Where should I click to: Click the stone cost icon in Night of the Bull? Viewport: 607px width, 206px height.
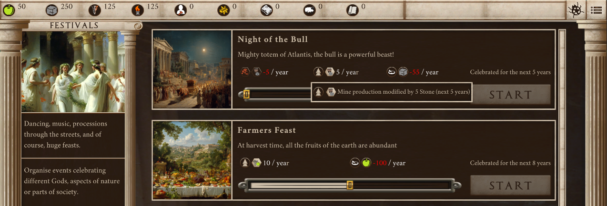point(403,72)
